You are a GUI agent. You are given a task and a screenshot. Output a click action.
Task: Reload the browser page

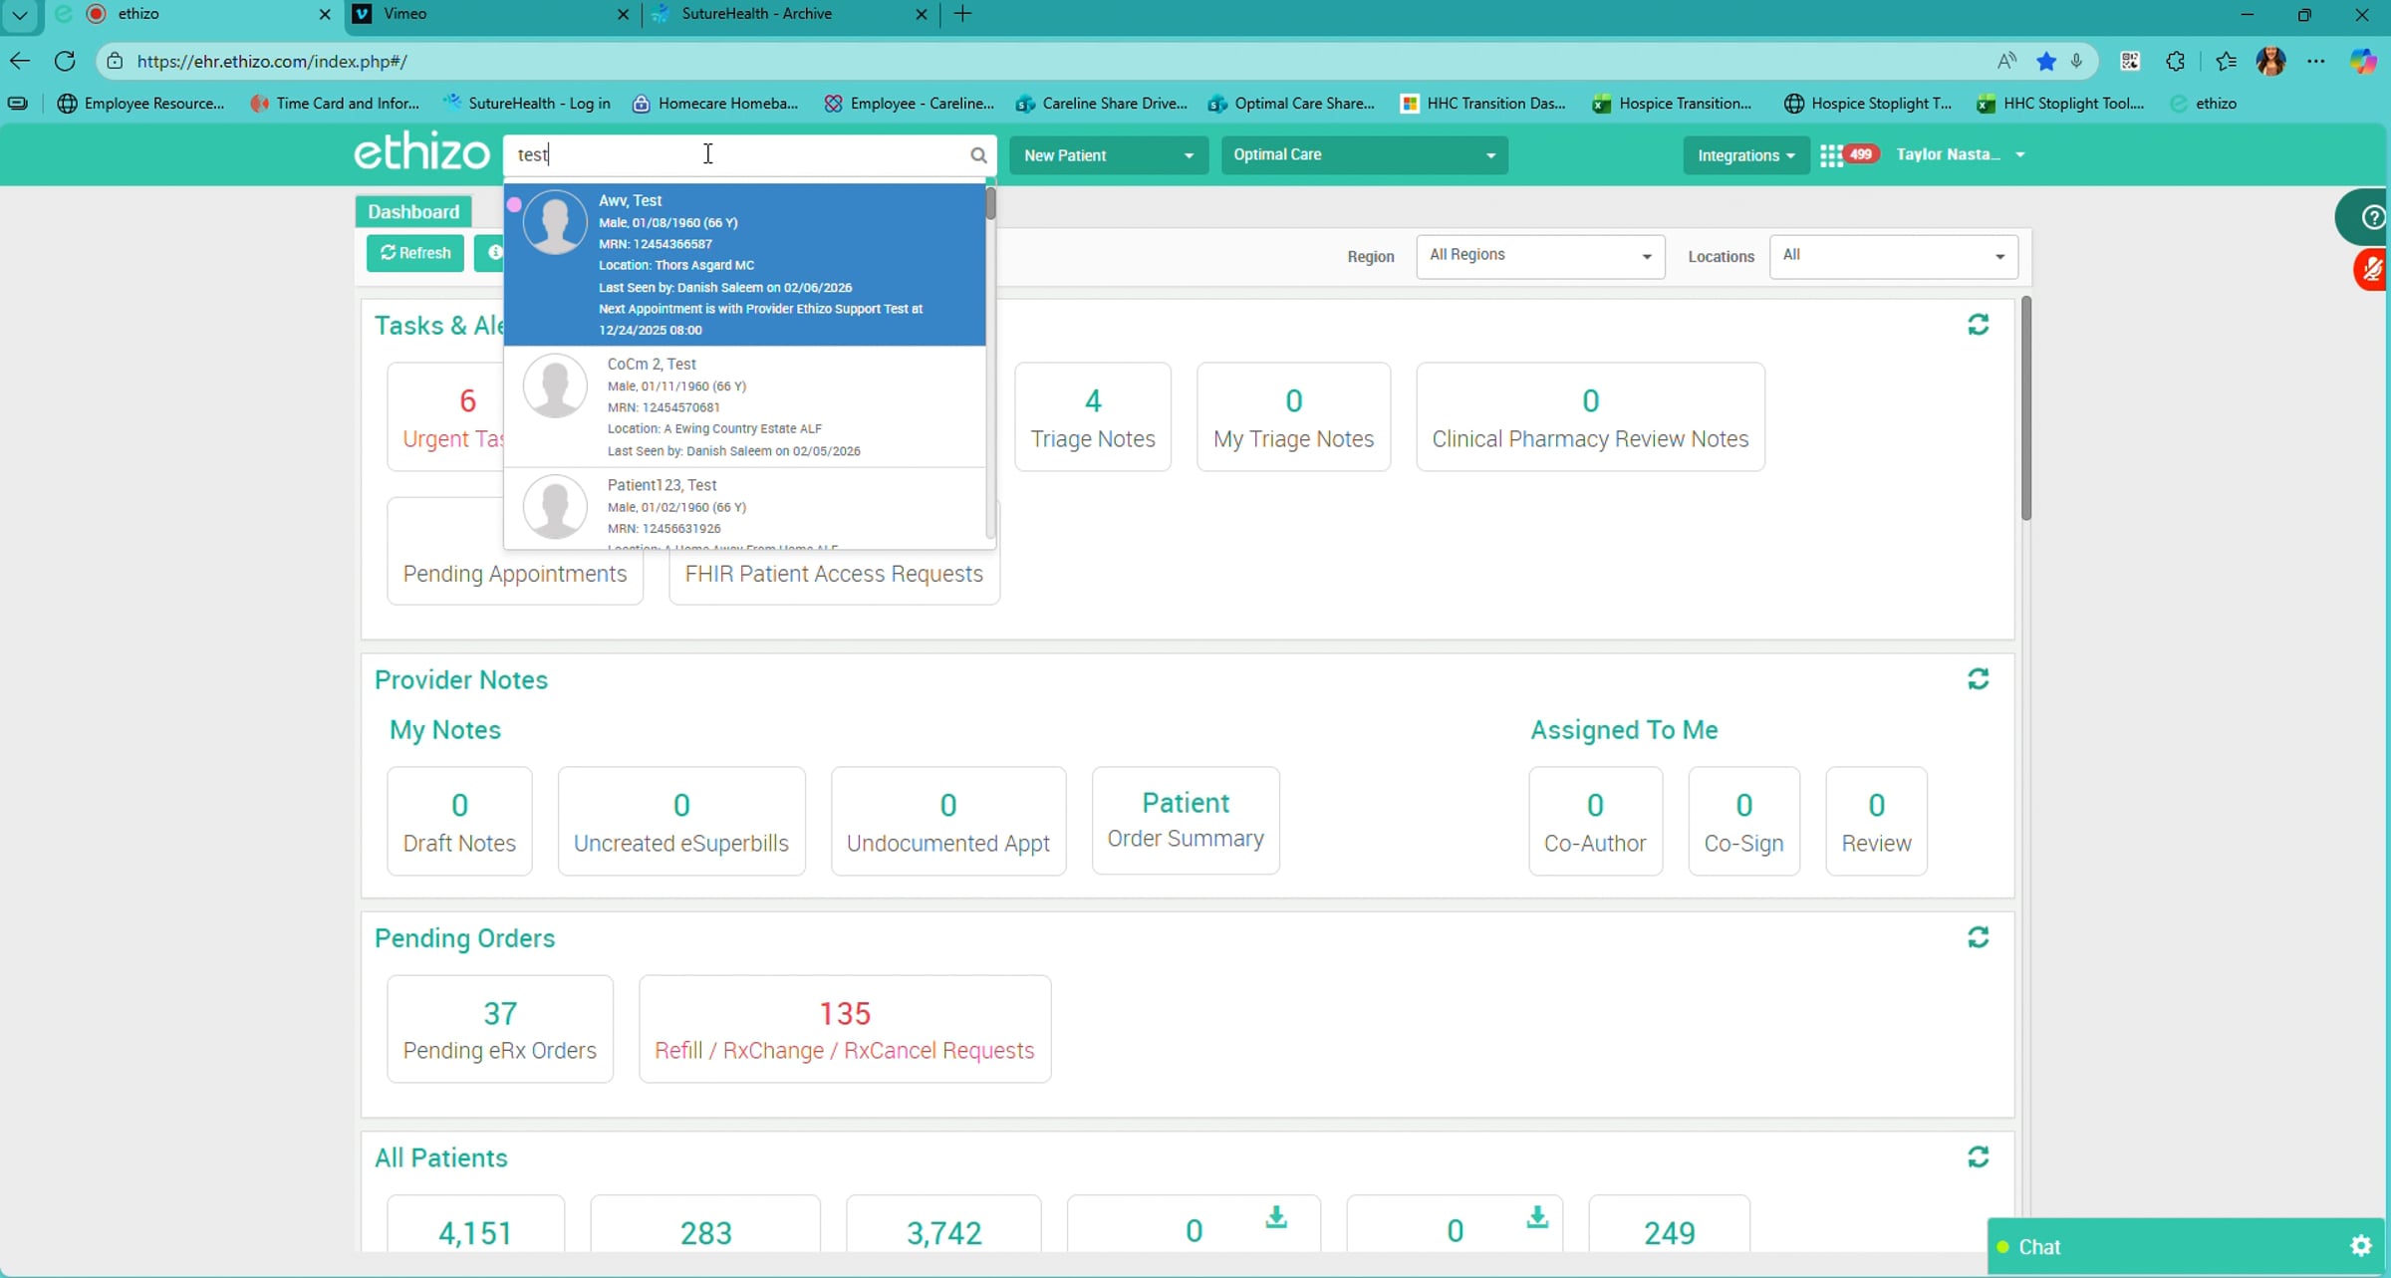pyautogui.click(x=65, y=61)
